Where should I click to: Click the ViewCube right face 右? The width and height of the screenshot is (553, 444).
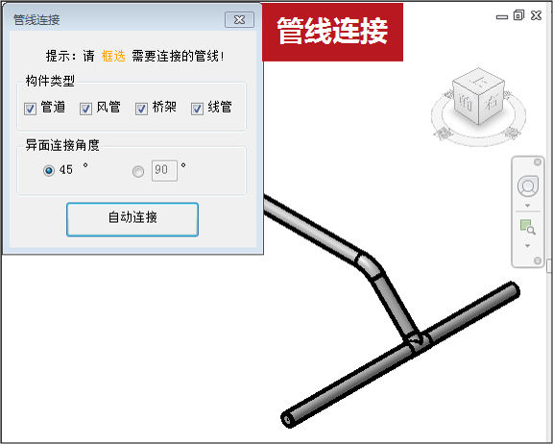(x=492, y=103)
